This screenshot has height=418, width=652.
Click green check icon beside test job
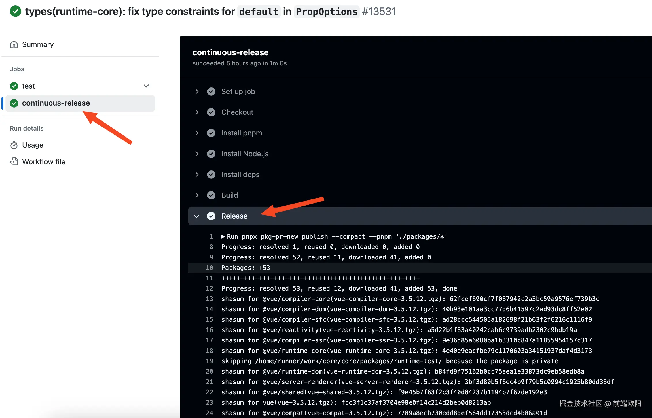click(x=14, y=86)
